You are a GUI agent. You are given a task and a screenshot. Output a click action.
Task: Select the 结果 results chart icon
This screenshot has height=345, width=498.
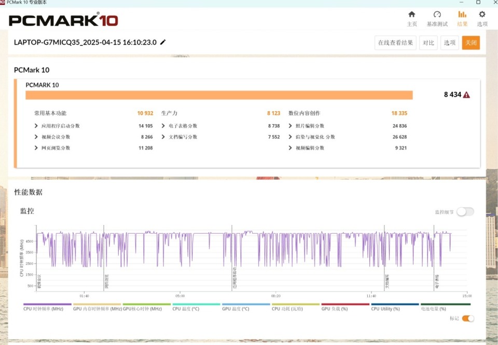462,15
